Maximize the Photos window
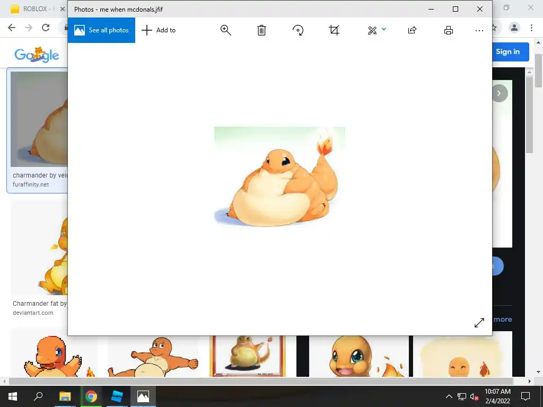The width and height of the screenshot is (543, 407). pos(456,9)
